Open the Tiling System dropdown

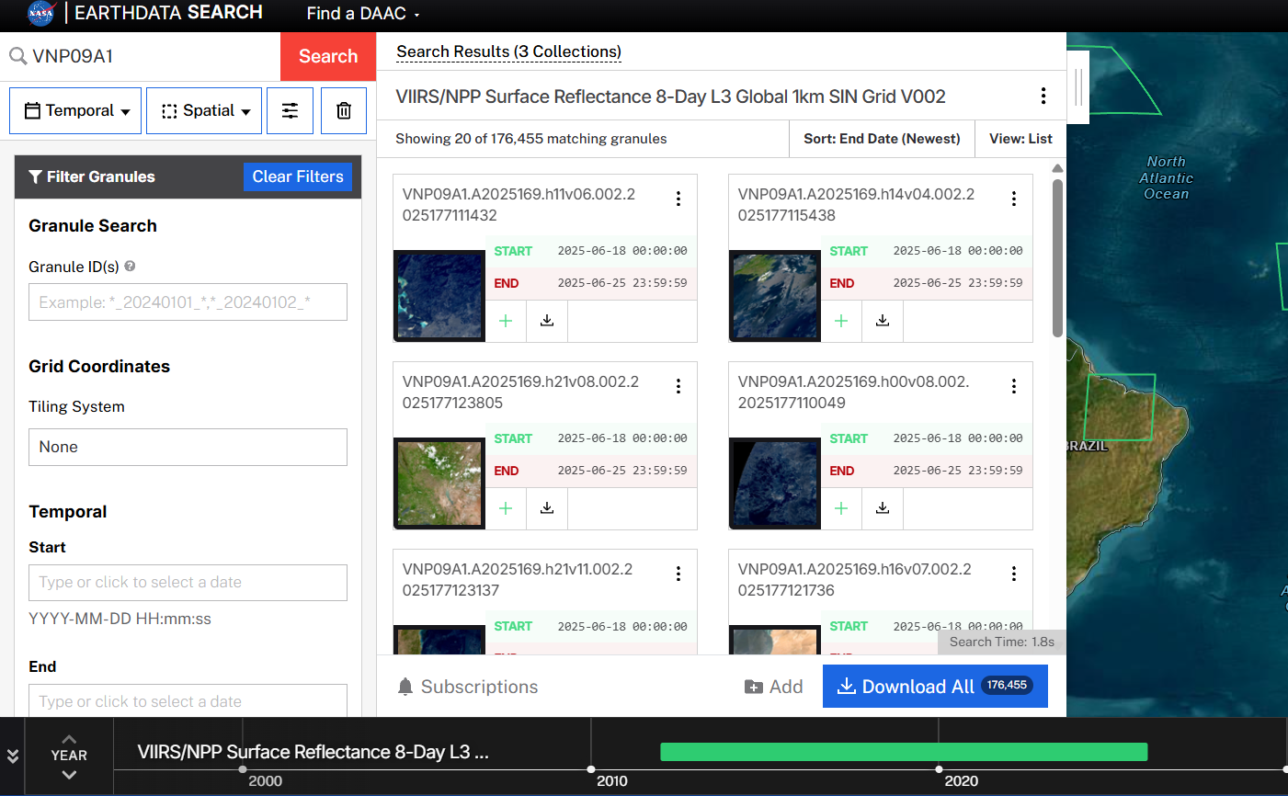(188, 447)
